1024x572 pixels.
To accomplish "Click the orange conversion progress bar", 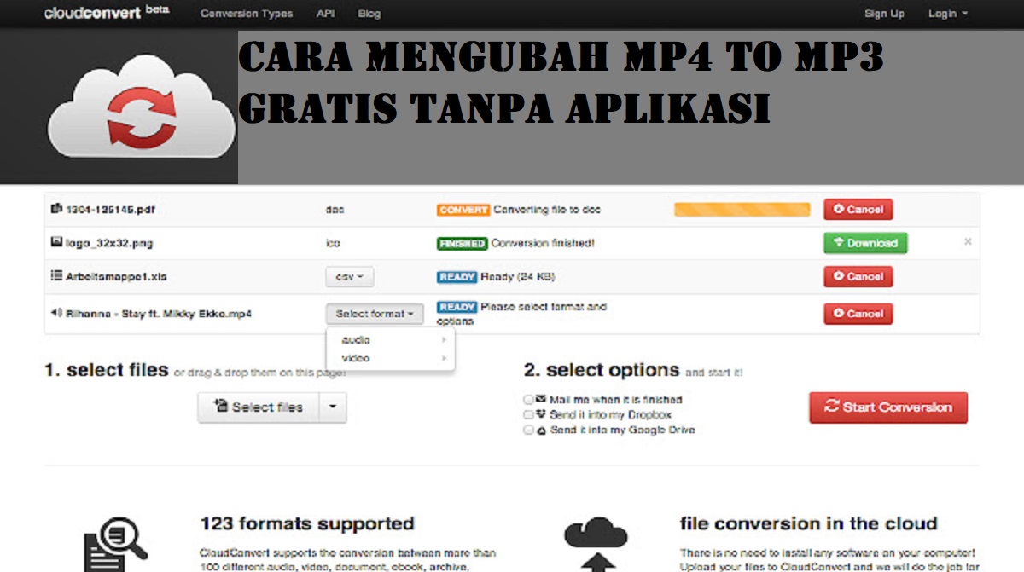I will point(742,209).
